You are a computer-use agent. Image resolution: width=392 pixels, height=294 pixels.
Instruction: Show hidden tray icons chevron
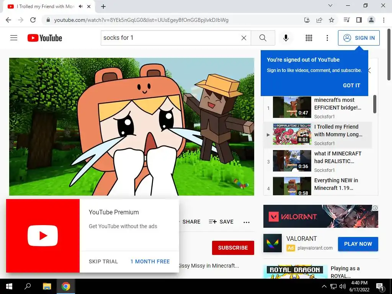[x=324, y=286]
